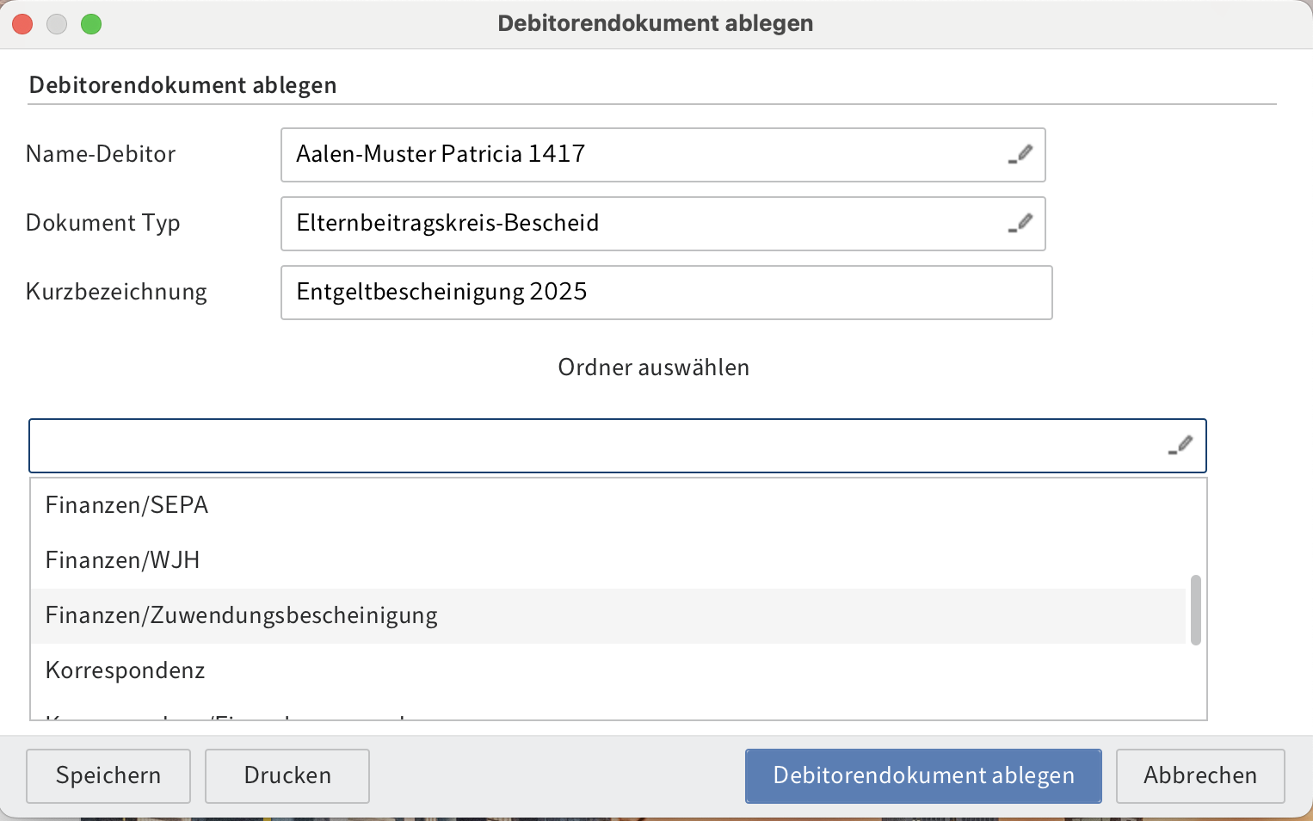Click the pencil icon in Dokument Typ field
Viewport: 1313px width, 821px height.
[1020, 224]
